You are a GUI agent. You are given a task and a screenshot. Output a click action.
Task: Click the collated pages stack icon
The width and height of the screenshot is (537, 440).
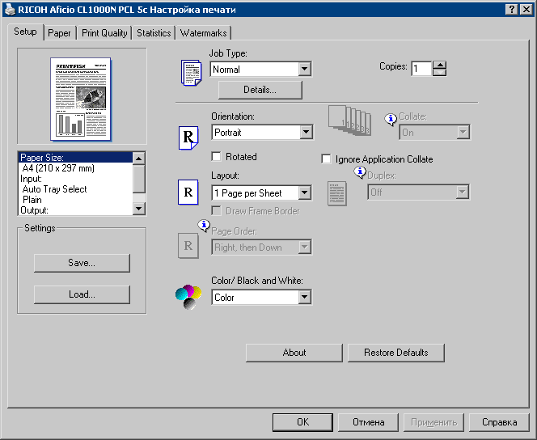pyautogui.click(x=349, y=120)
